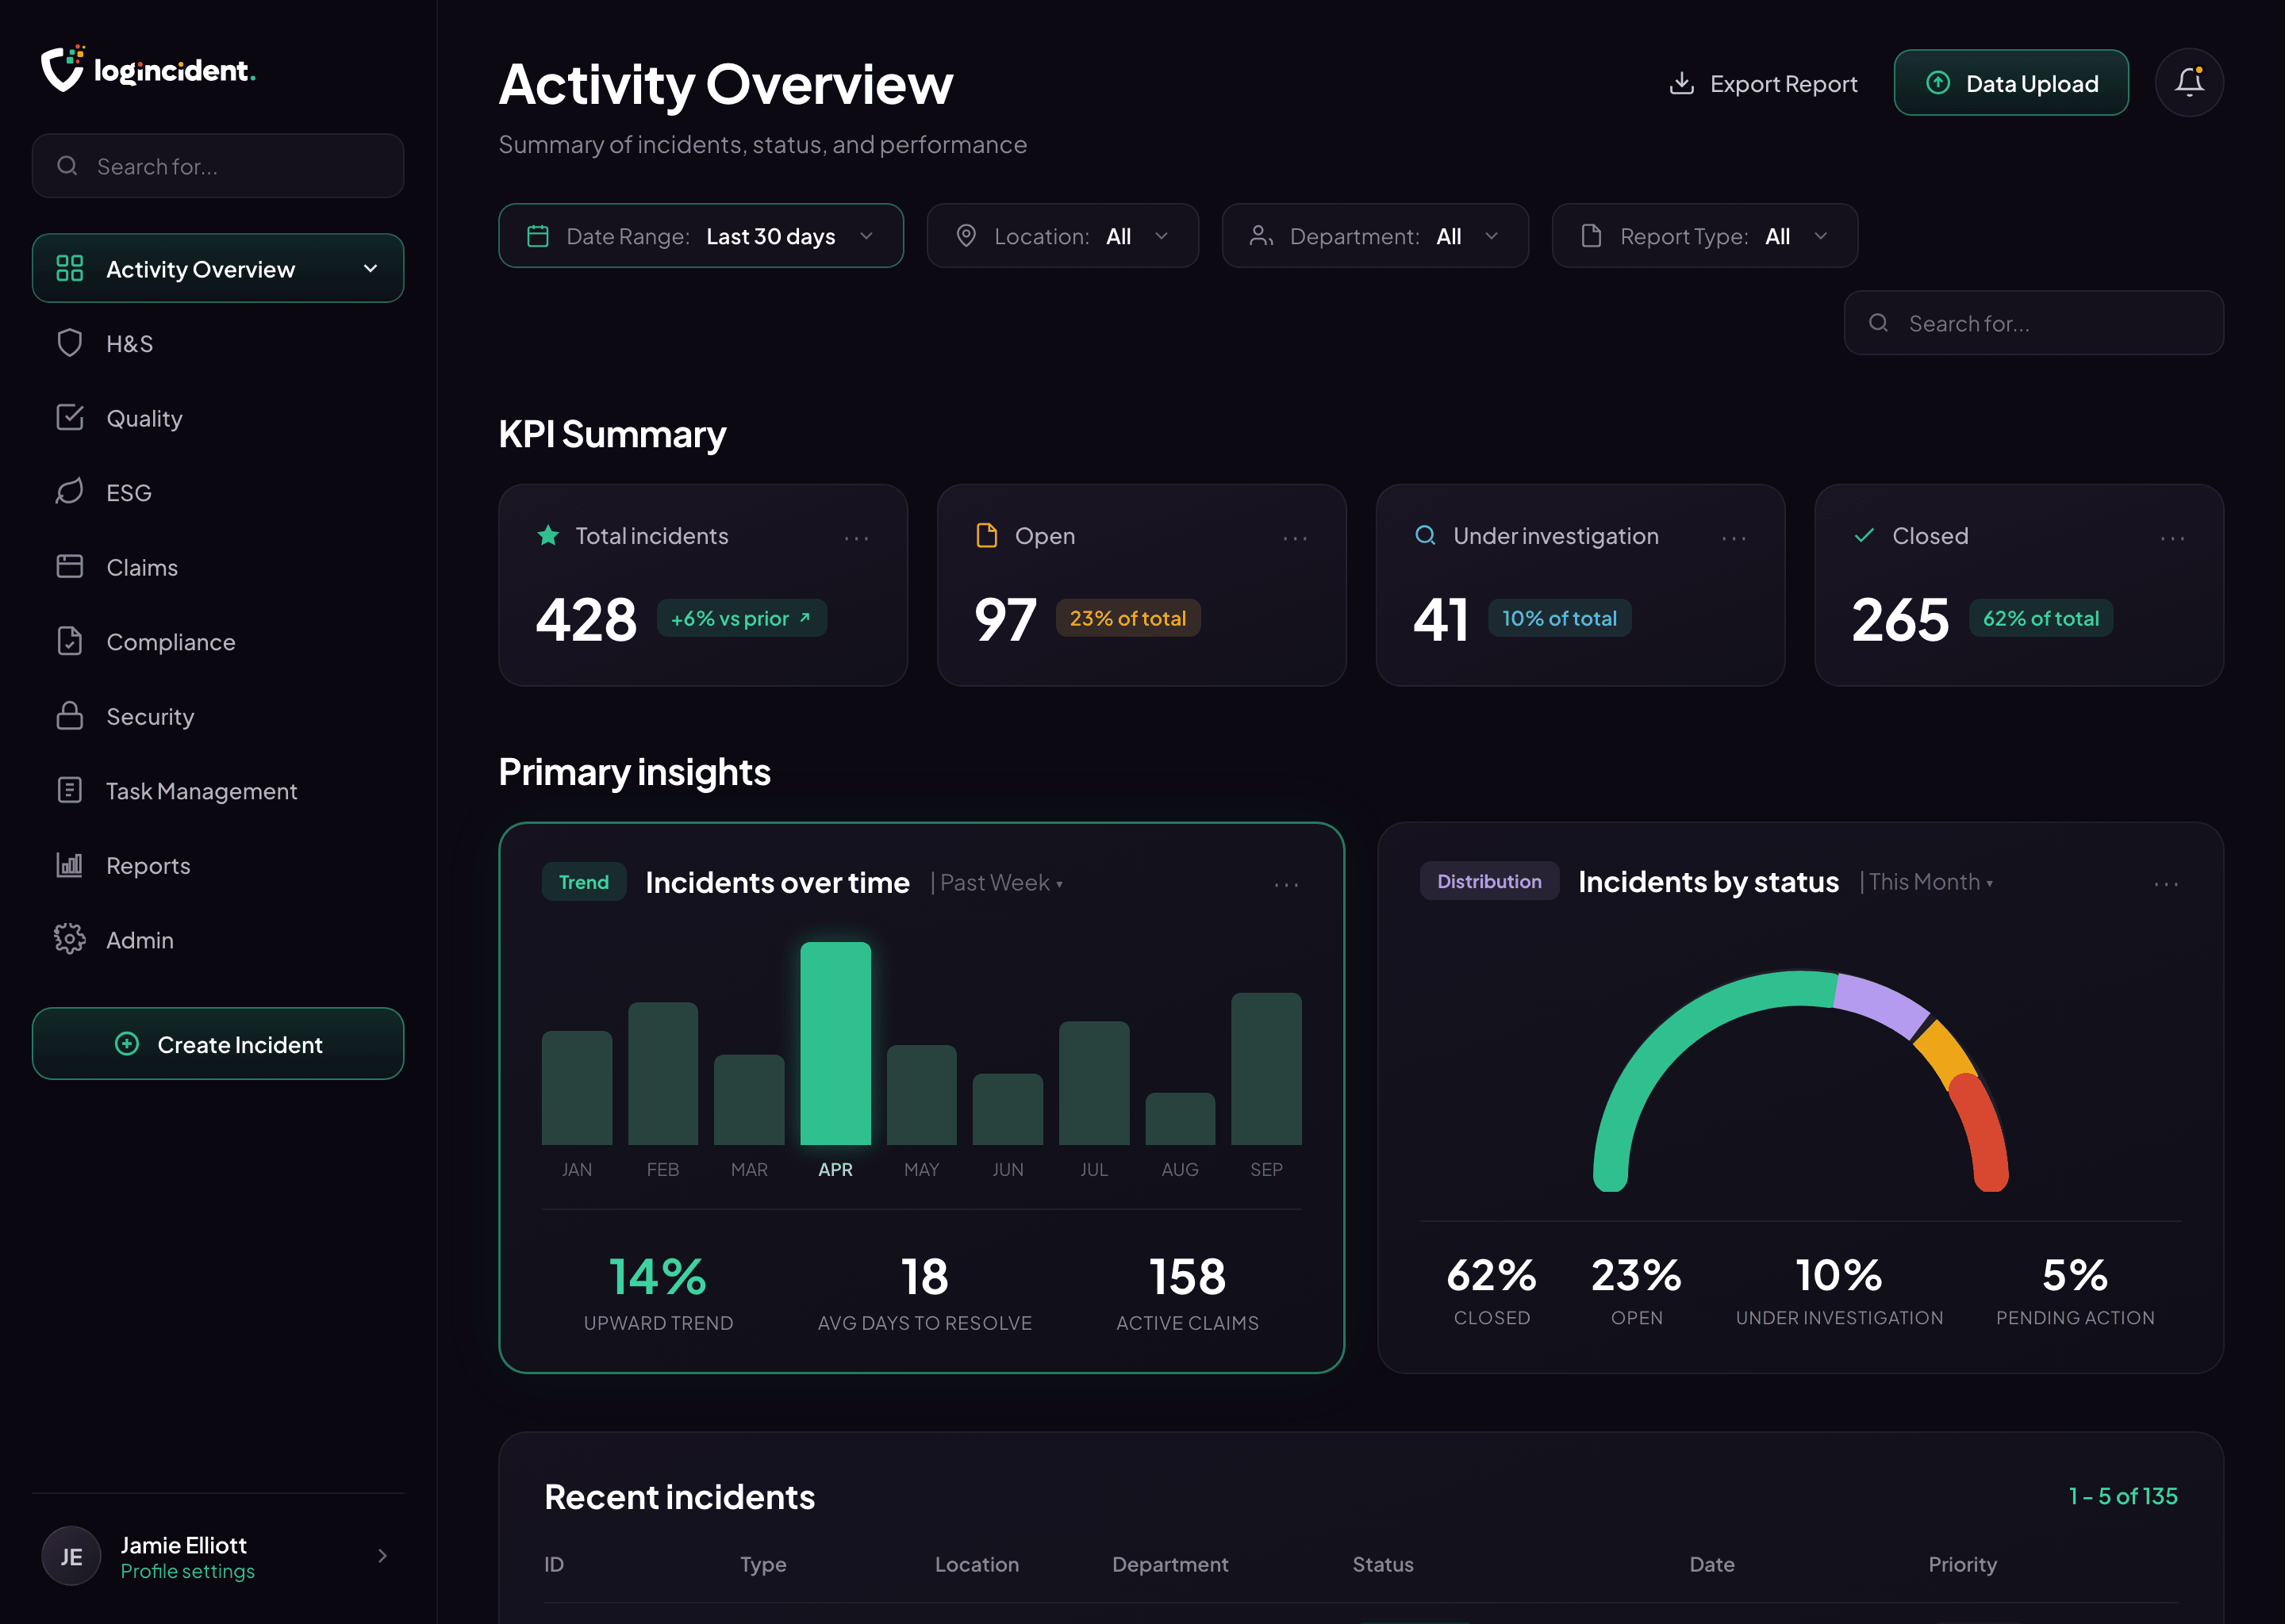The width and height of the screenshot is (2285, 1624).
Task: Click the notification bell icon
Action: [x=2189, y=82]
